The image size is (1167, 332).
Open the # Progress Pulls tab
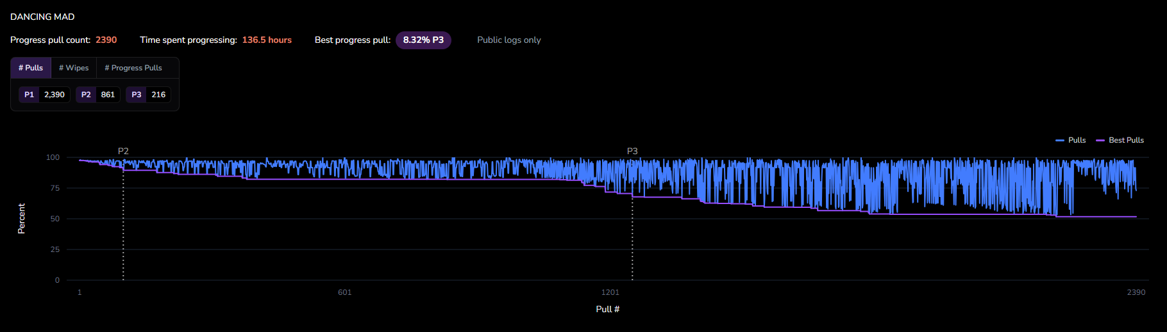pyautogui.click(x=133, y=68)
